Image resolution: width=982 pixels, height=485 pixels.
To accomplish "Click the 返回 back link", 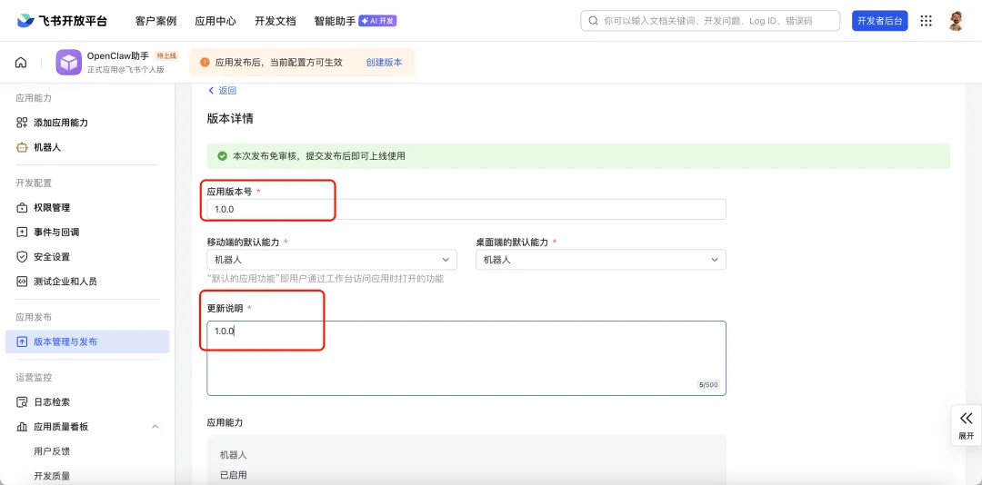I will (222, 91).
